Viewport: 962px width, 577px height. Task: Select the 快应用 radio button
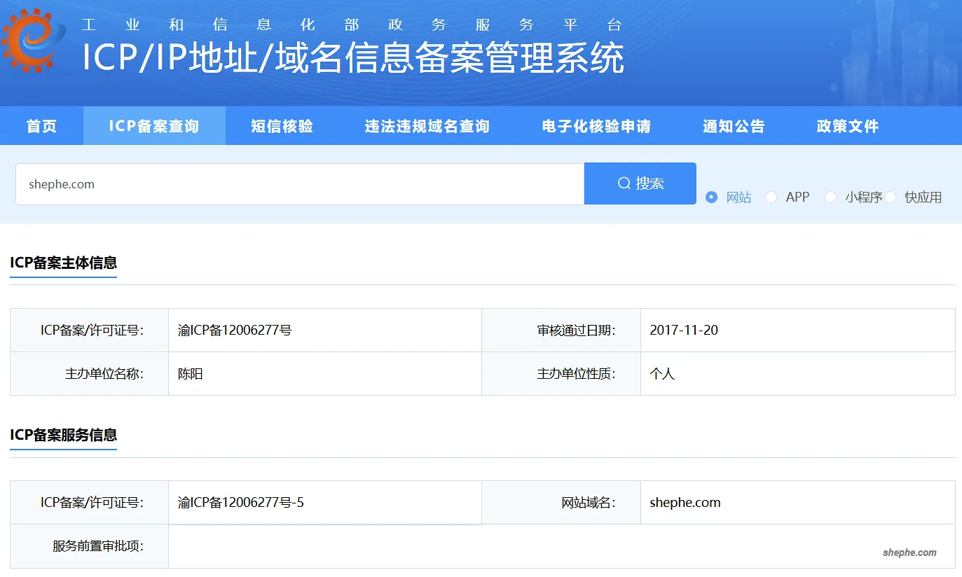[x=890, y=197]
